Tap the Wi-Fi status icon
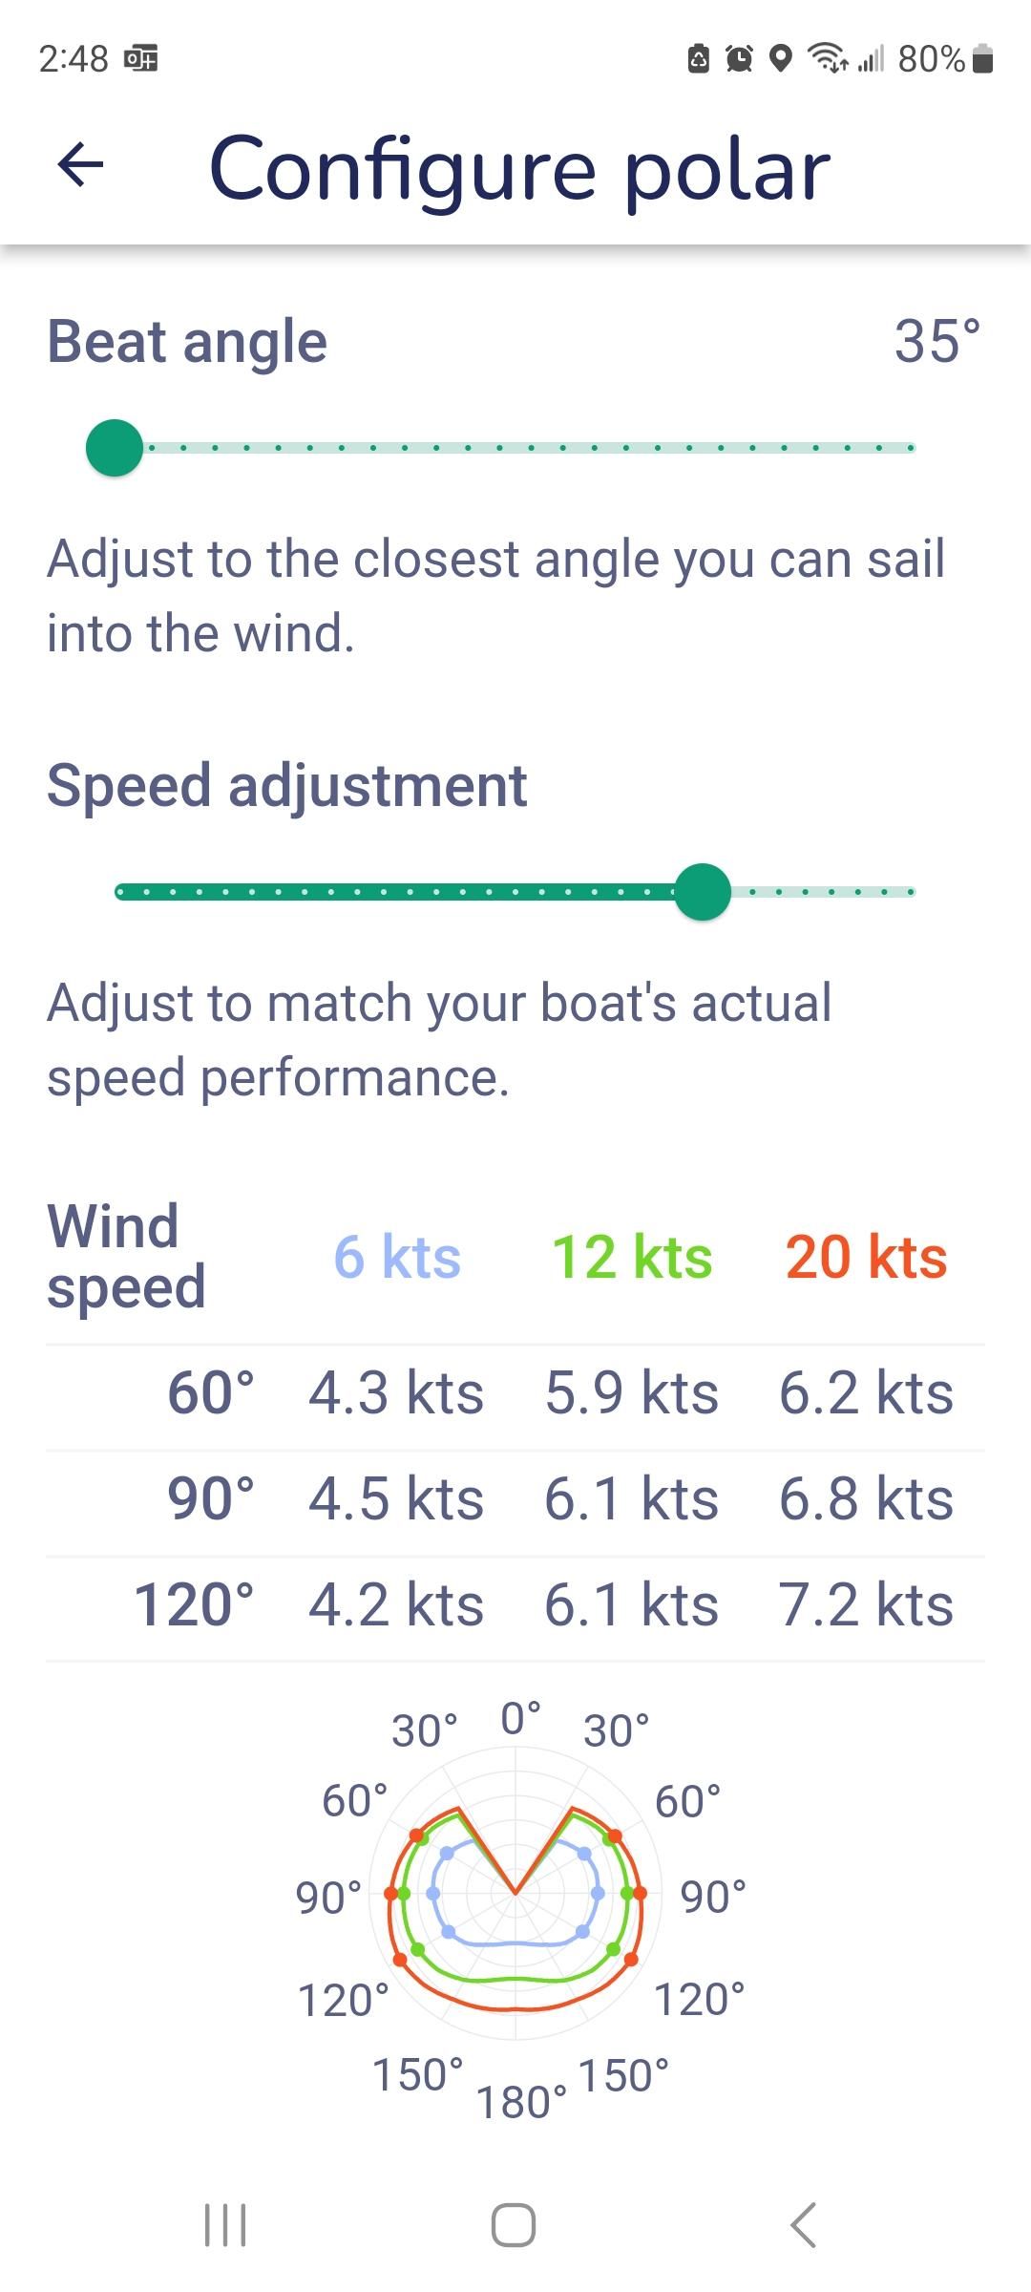This screenshot has height=2292, width=1031. 828,59
